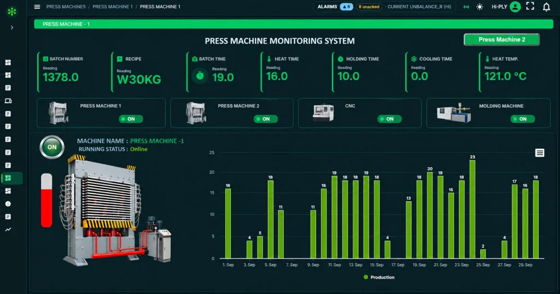This screenshot has height=294, width=560.
Task: Click the 13. Sep axis label
Action: pyautogui.click(x=355, y=265)
